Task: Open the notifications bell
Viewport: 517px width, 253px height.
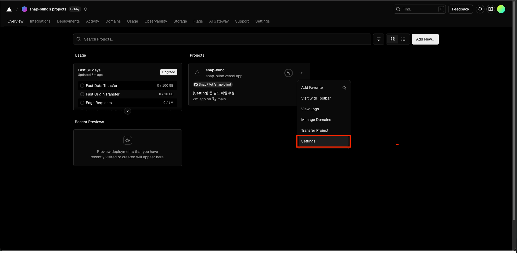Action: tap(480, 9)
